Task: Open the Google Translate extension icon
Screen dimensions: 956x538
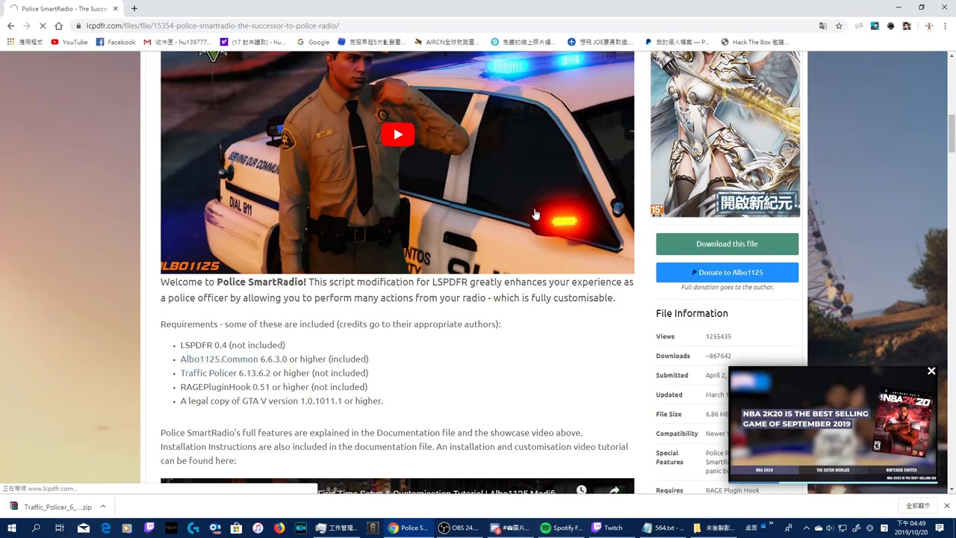Action: [824, 25]
